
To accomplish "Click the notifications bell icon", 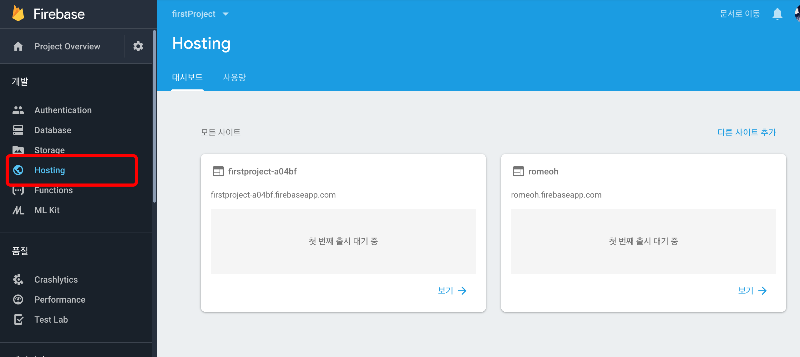I will (x=777, y=14).
